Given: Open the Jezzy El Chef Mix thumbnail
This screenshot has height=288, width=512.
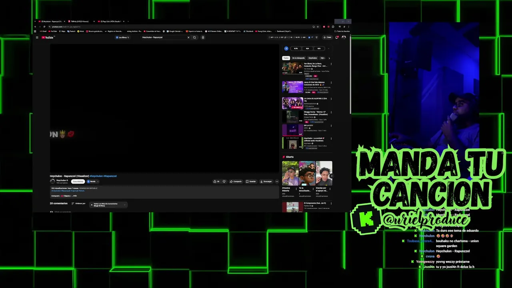Looking at the screenshot, I should pos(292,87).
